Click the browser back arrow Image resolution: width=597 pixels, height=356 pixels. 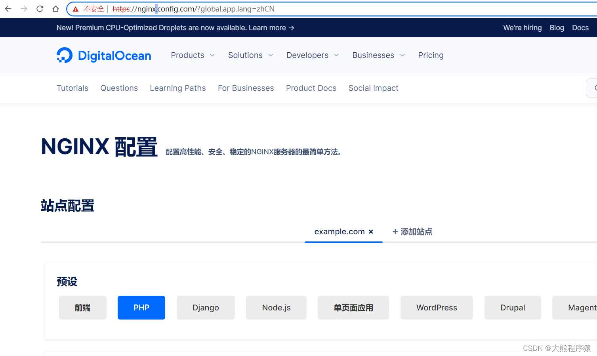click(8, 9)
